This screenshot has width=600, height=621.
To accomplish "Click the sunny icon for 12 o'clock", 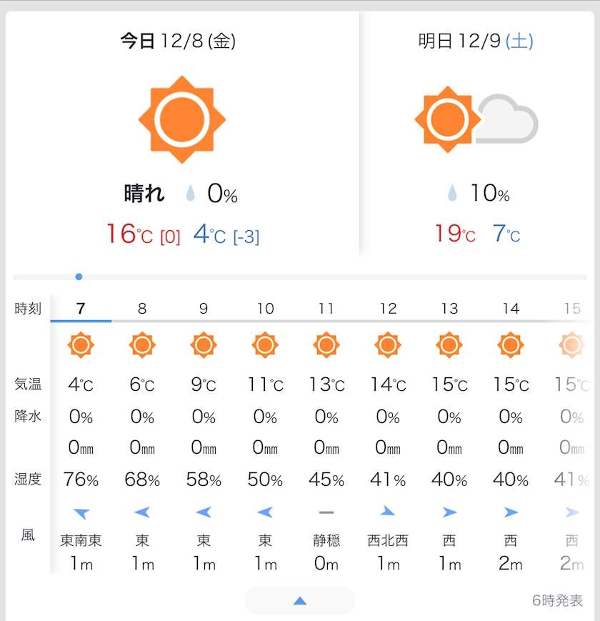I will [x=388, y=346].
